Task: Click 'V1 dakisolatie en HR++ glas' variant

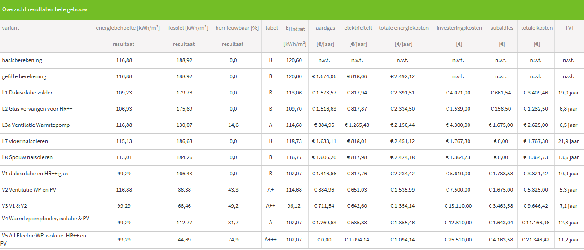Action: tap(35, 174)
